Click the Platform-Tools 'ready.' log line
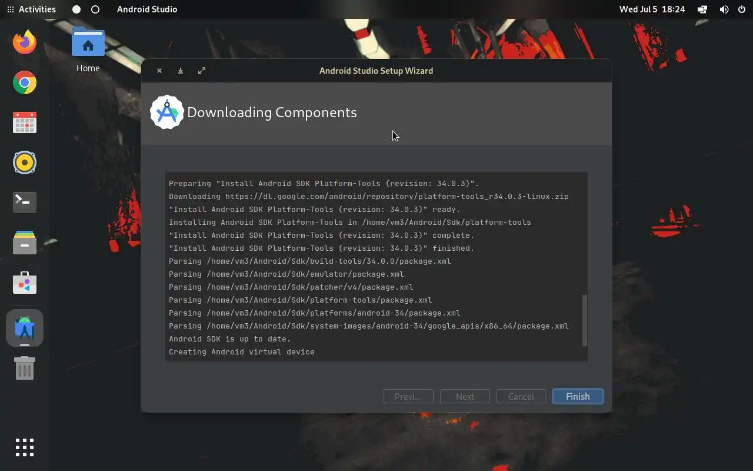The image size is (753, 471). click(315, 210)
